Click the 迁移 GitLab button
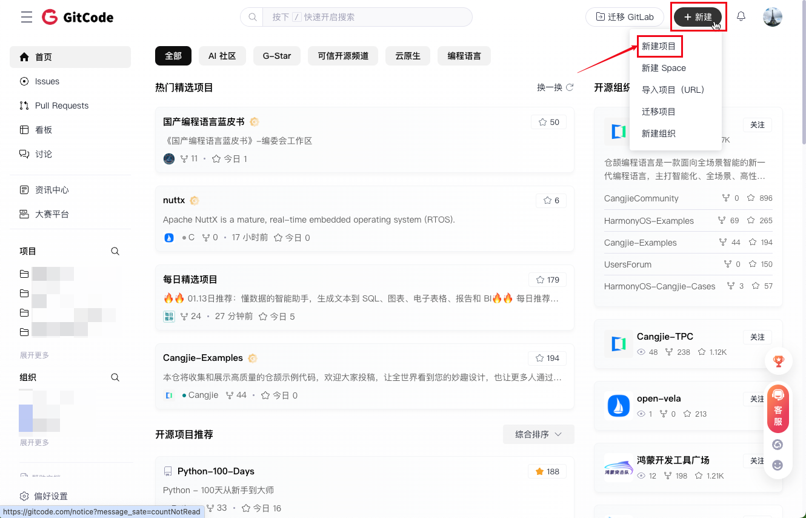This screenshot has width=806, height=518. 624,17
